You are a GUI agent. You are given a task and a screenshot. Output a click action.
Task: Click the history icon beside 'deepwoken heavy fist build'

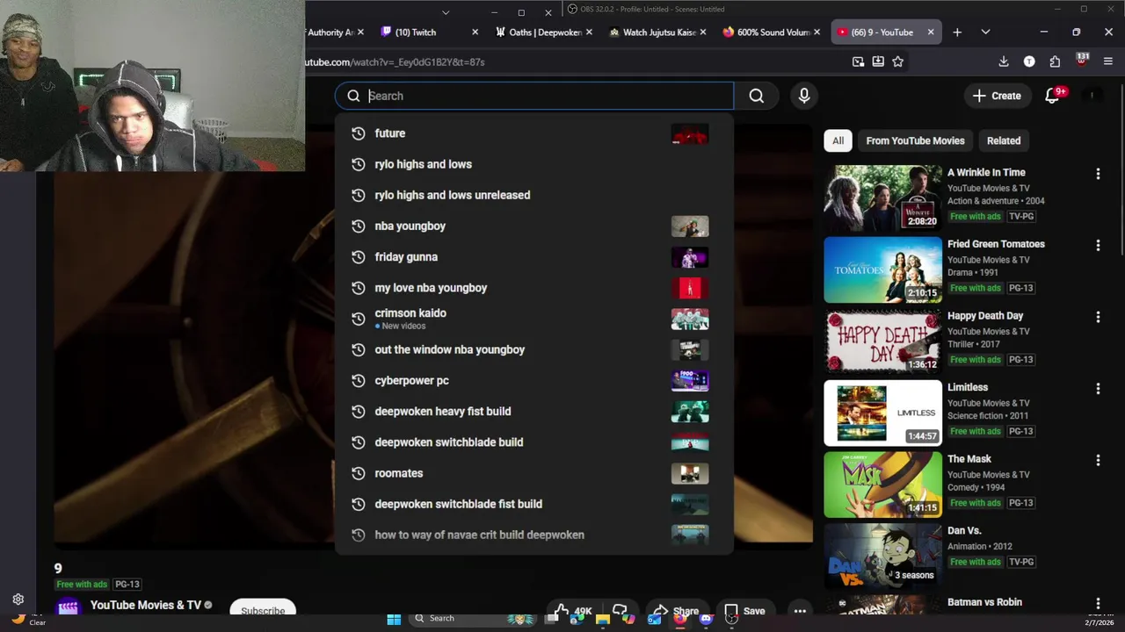point(358,412)
